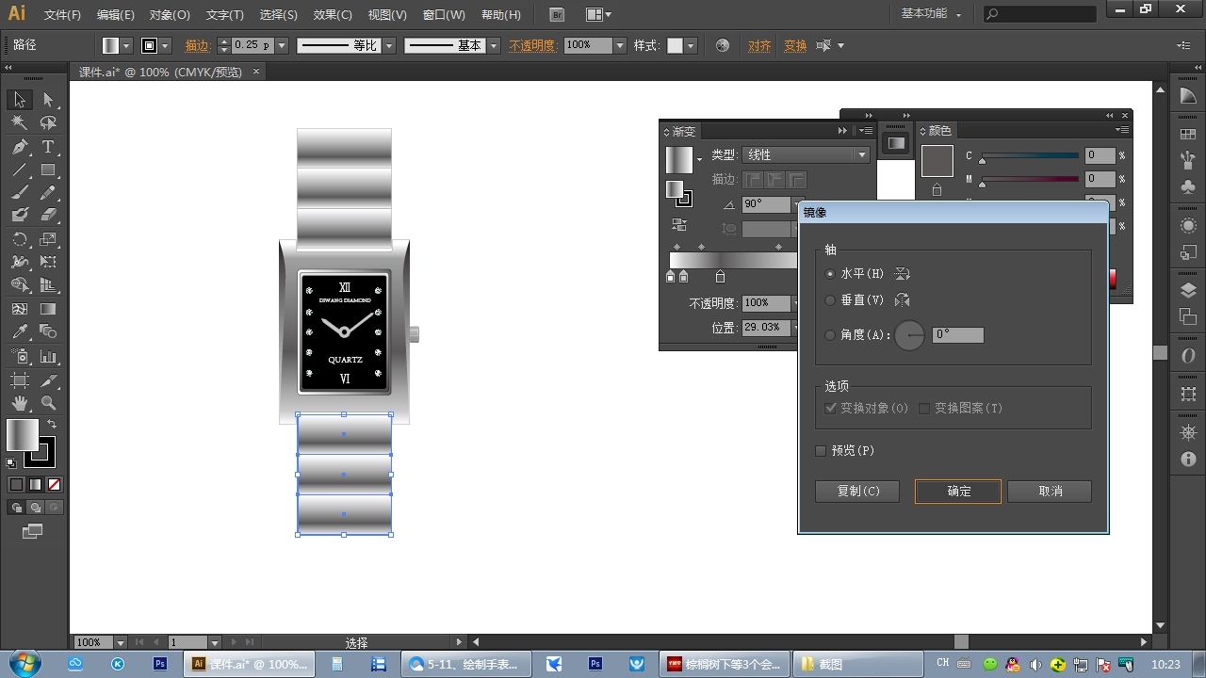Enable the 预览(P) checkbox
Image resolution: width=1206 pixels, height=678 pixels.
(x=821, y=451)
